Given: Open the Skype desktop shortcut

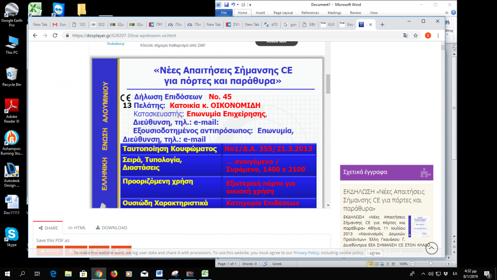Looking at the screenshot, I should click(12, 237).
